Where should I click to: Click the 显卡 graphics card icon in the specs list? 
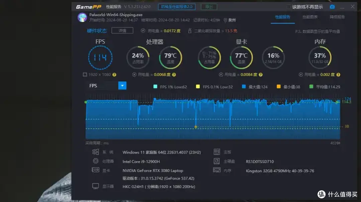96,170
